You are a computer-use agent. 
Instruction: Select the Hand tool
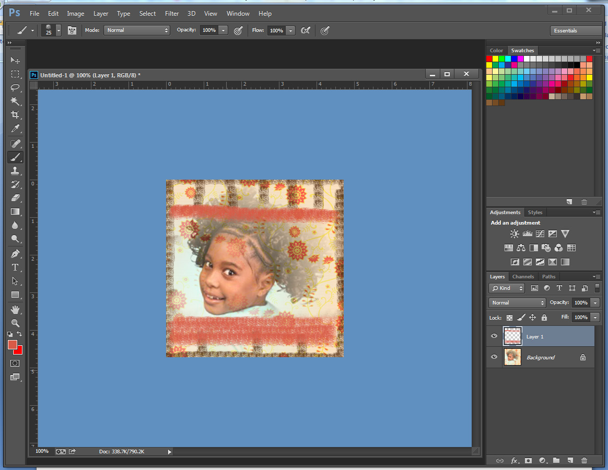(x=15, y=310)
